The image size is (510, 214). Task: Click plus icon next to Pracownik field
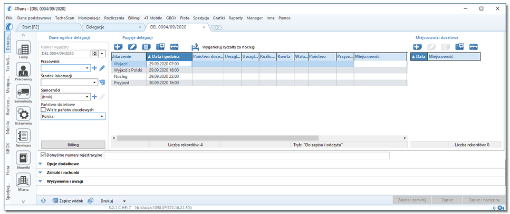[x=94, y=68]
